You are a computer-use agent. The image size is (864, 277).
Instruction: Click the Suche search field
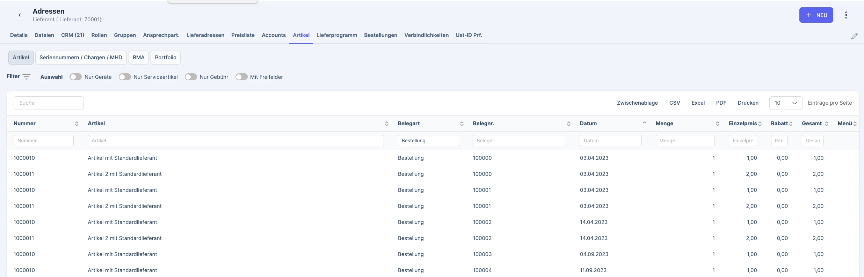49,103
